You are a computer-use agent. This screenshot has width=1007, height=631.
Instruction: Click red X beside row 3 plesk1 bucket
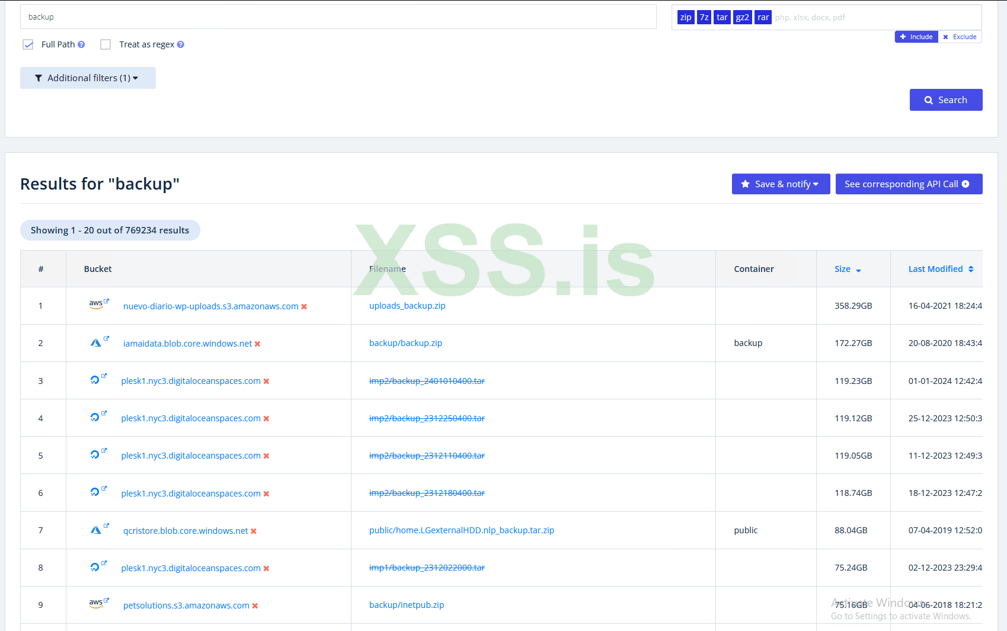tap(266, 381)
